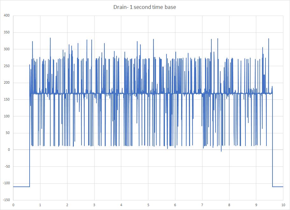Viewport: 290px width, 210px height.
Task: Click the y-axis label 250
Action: [x=7, y=66]
